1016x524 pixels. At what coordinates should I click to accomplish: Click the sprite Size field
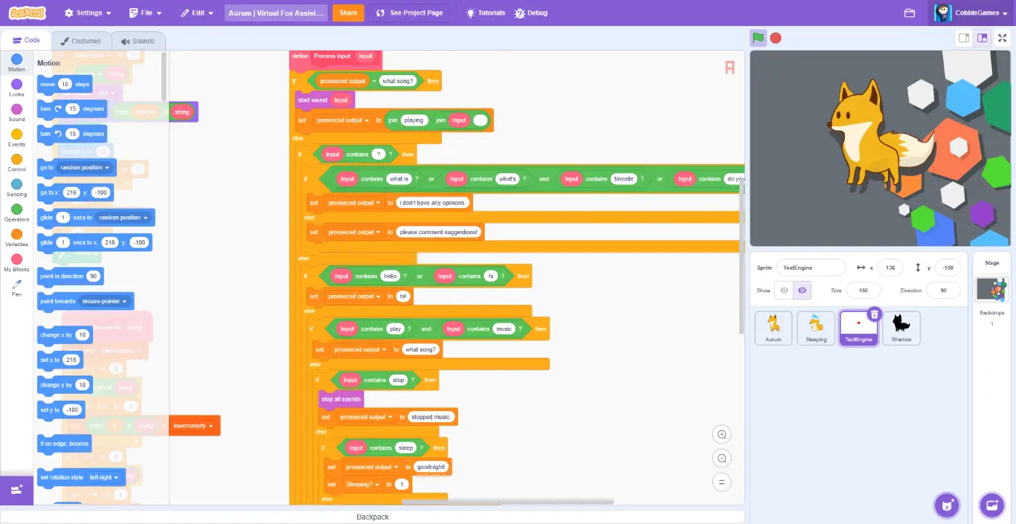pyautogui.click(x=864, y=291)
